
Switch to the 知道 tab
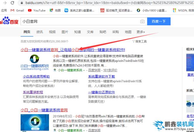click(x=77, y=32)
